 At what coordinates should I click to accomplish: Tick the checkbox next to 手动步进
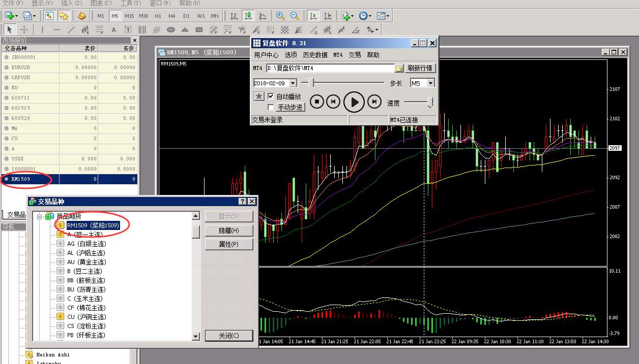[271, 107]
